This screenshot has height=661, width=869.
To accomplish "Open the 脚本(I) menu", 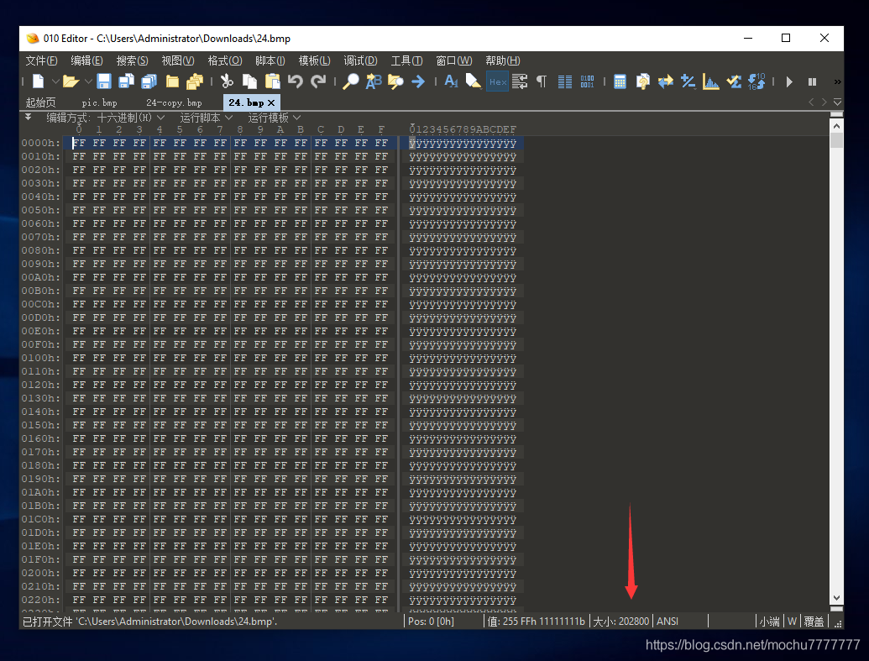I will click(270, 60).
